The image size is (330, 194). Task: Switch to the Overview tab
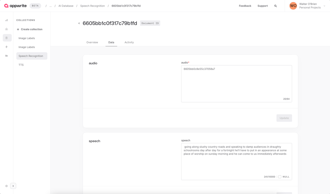(x=92, y=42)
